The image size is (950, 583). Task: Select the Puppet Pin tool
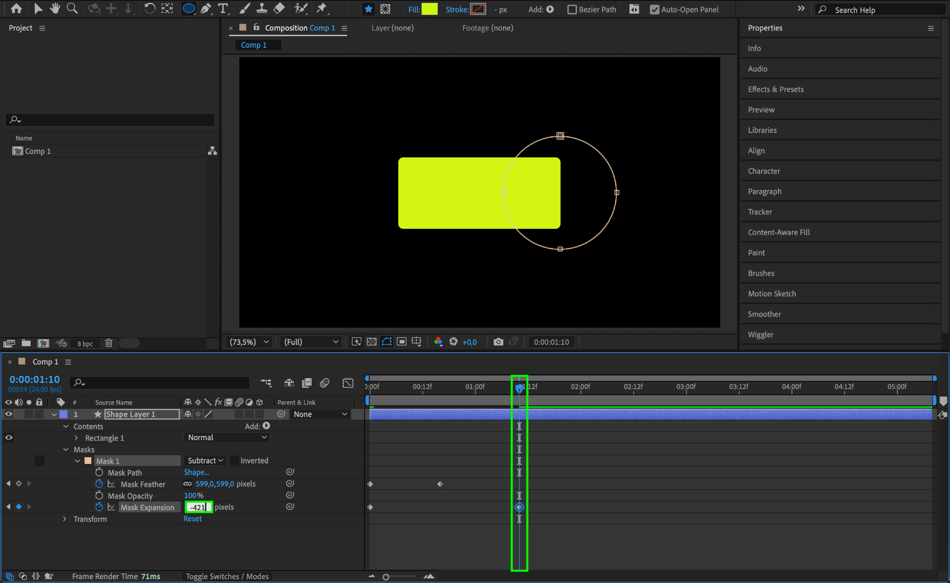coord(321,8)
